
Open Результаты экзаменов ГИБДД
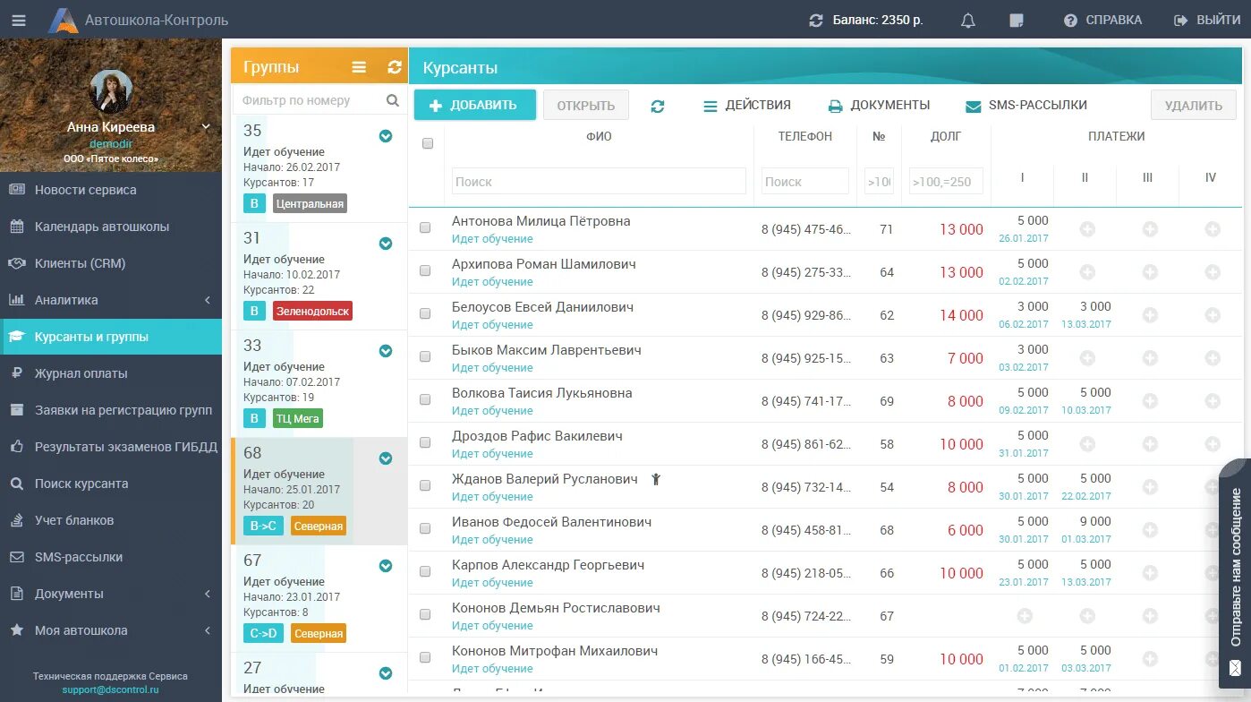click(x=111, y=447)
